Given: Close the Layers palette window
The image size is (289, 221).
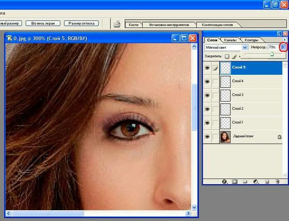Looking at the screenshot, I should [285, 34].
